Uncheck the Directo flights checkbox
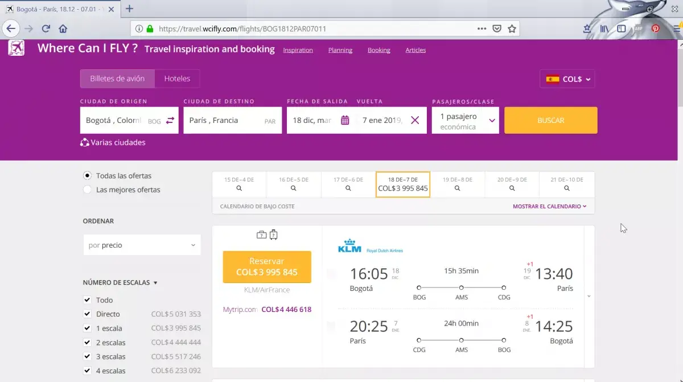Screen dimensions: 683x382 pos(87,314)
